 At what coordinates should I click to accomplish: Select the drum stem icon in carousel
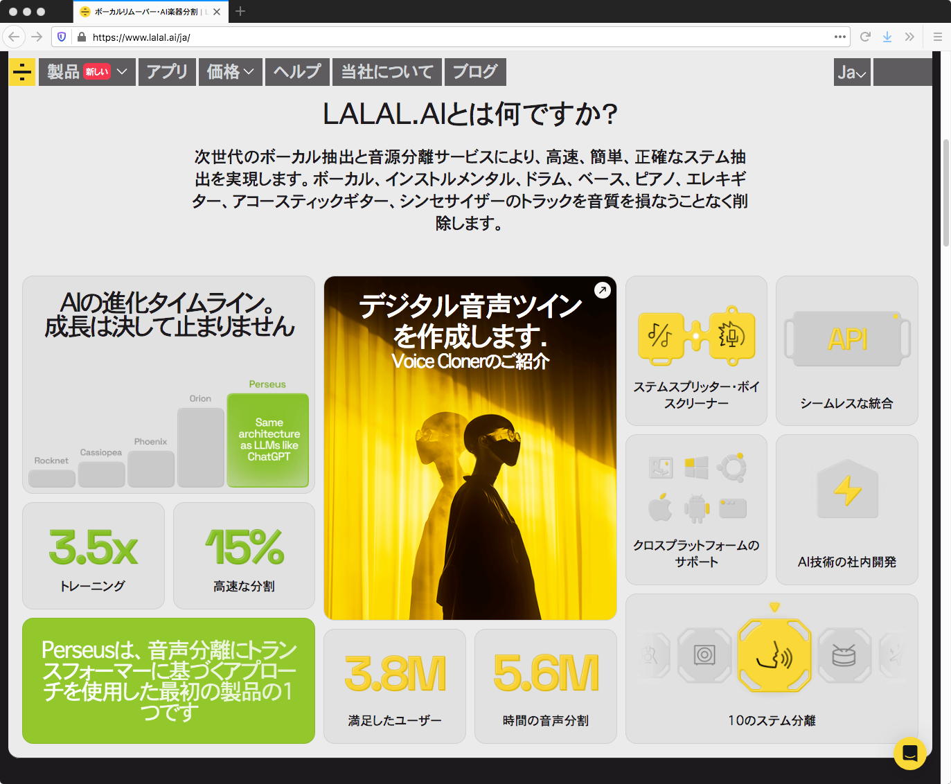pyautogui.click(x=844, y=655)
